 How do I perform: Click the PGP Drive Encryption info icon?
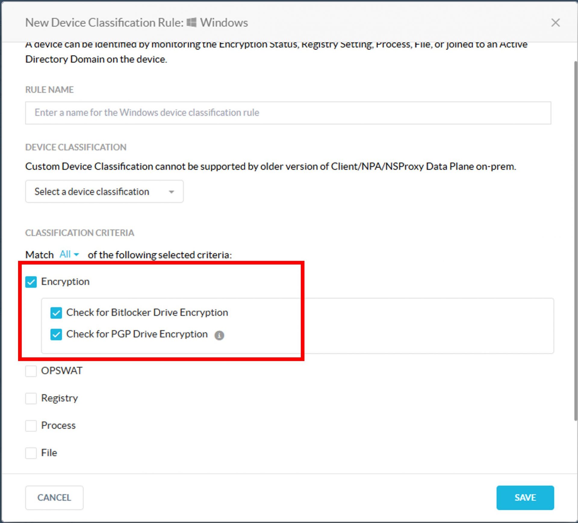219,335
